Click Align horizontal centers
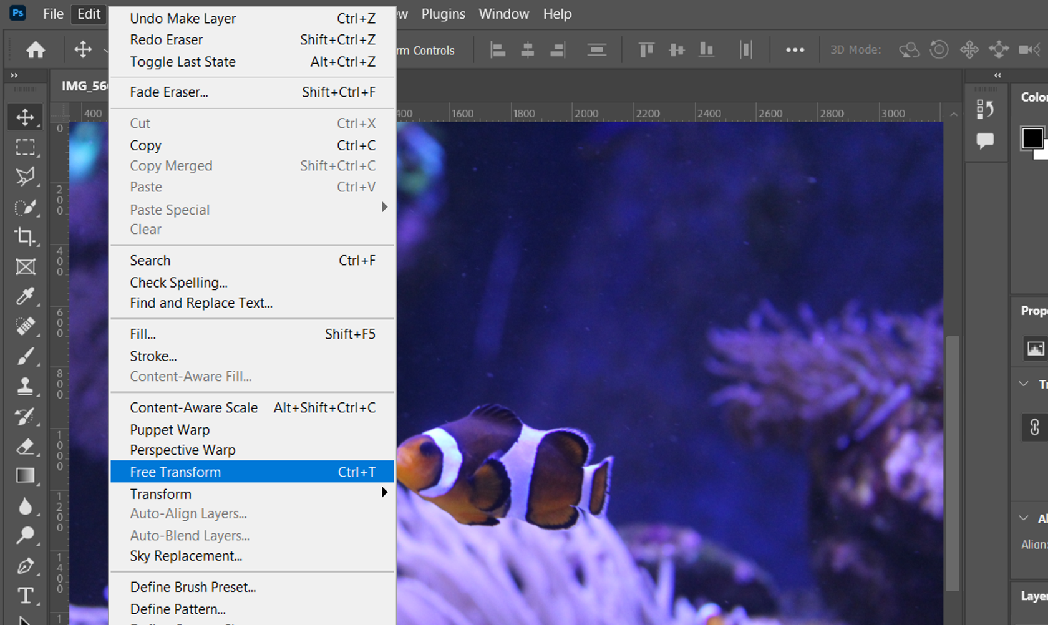The image size is (1048, 625). 527,50
